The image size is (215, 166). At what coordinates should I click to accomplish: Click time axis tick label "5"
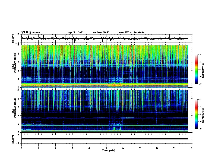point(106,148)
